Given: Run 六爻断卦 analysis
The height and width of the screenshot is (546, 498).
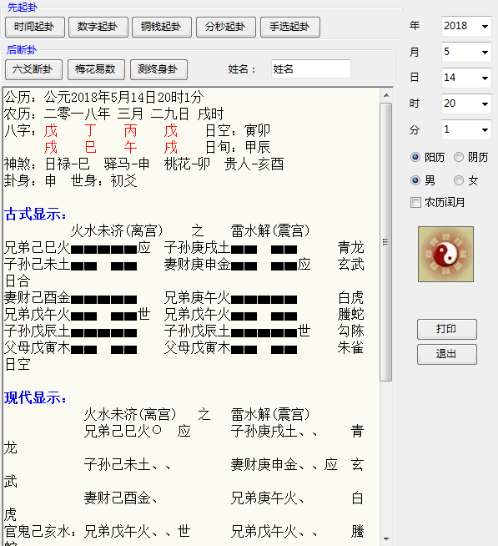Looking at the screenshot, I should (x=33, y=69).
